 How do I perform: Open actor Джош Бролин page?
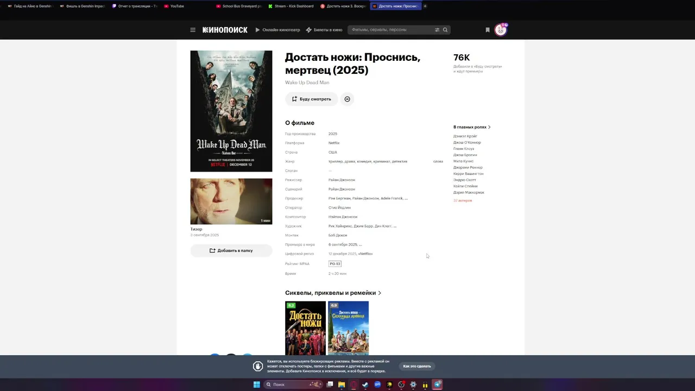point(465,155)
